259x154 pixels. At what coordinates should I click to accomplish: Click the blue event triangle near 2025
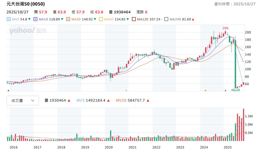225,90
